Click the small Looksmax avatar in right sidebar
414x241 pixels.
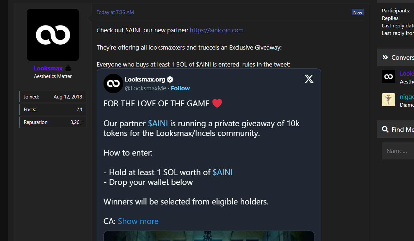[x=389, y=77]
